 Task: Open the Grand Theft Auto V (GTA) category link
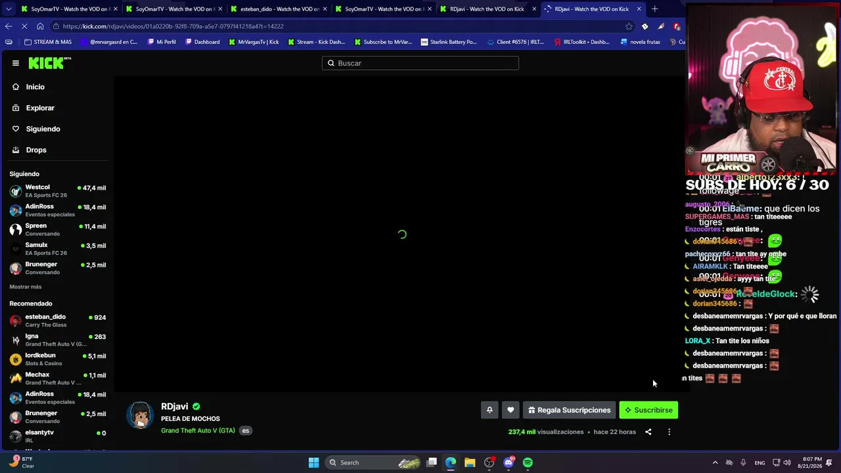pyautogui.click(x=198, y=431)
